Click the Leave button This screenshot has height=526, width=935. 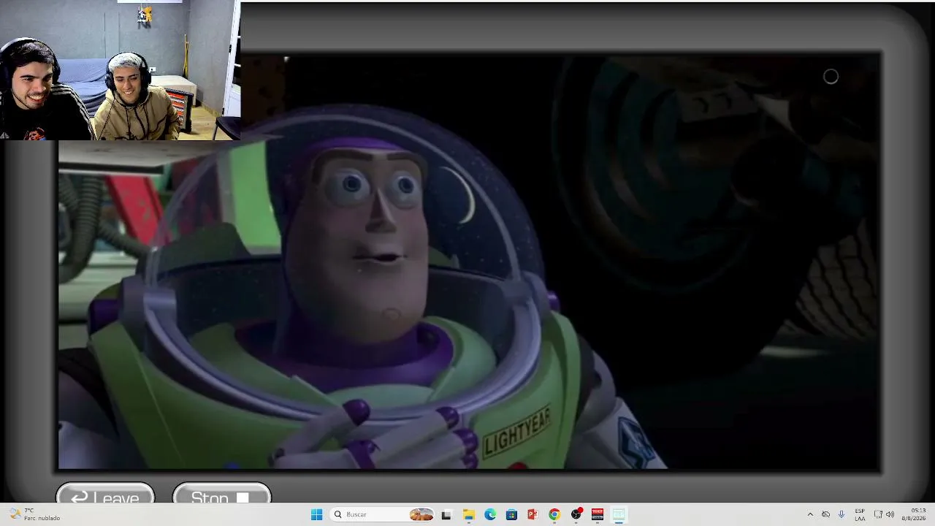[105, 494]
